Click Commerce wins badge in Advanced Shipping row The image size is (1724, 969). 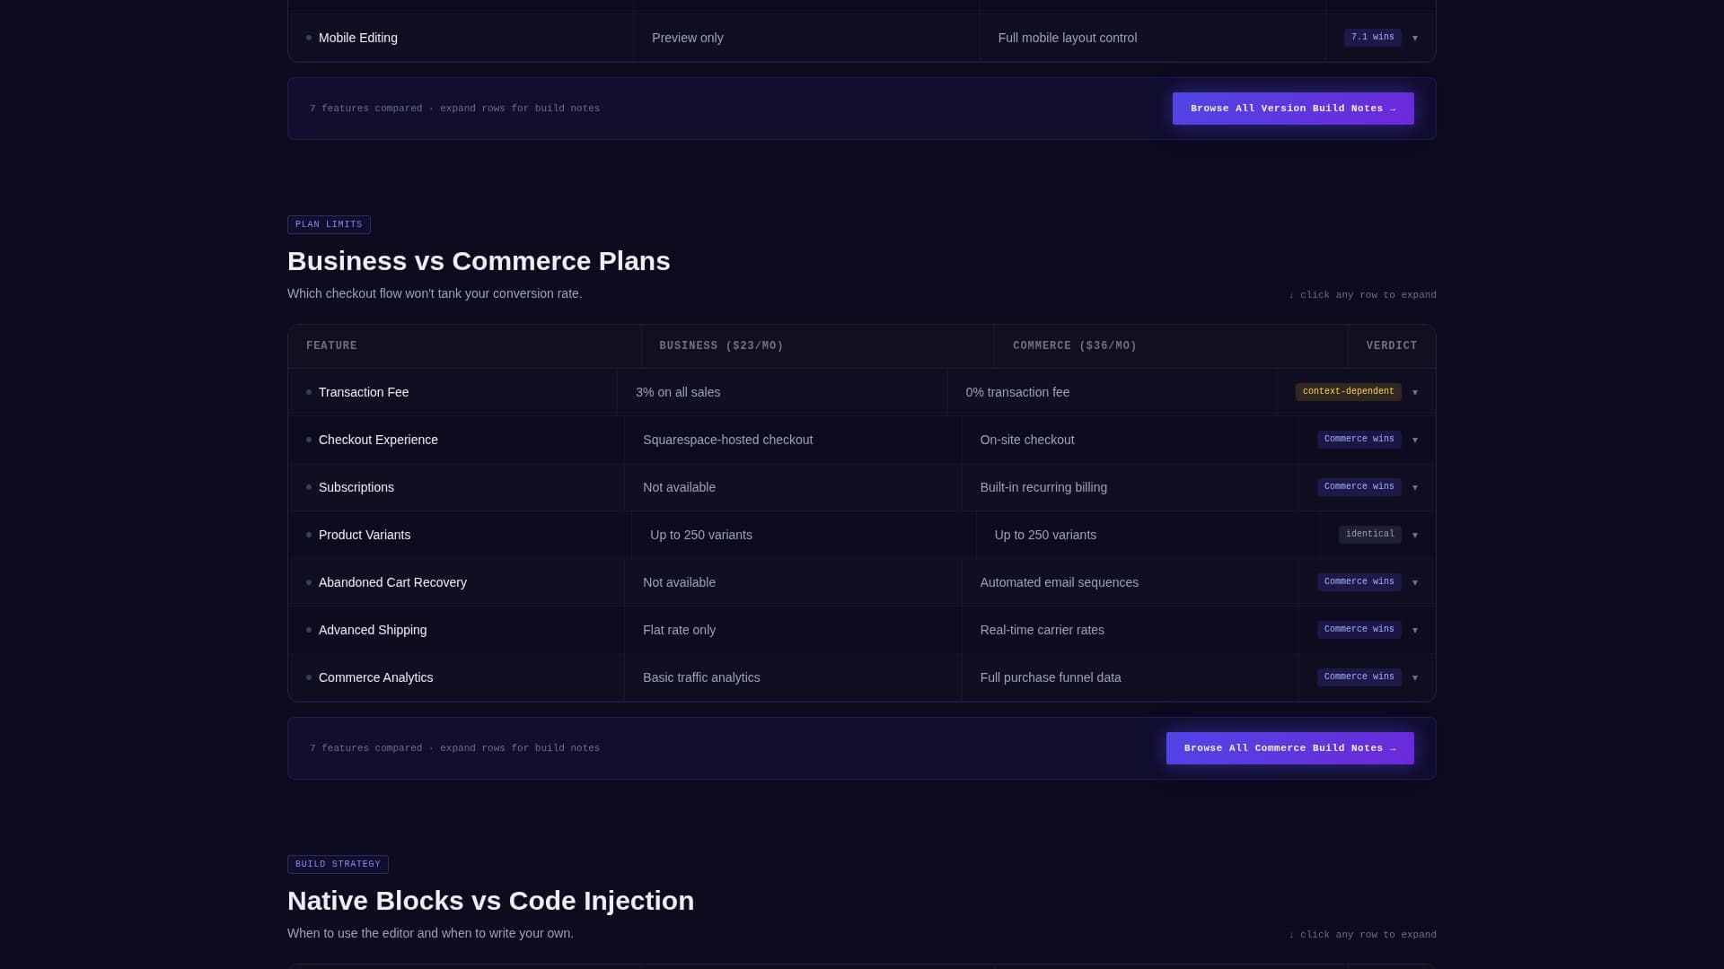click(1359, 630)
